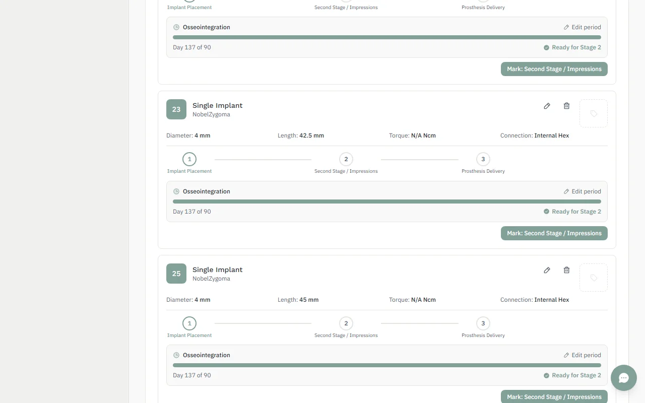Click Edit period on the topmost card
The width and height of the screenshot is (645, 403).
582,27
